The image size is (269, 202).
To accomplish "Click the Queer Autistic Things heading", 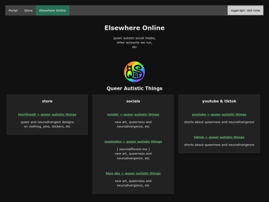I will tap(134, 88).
